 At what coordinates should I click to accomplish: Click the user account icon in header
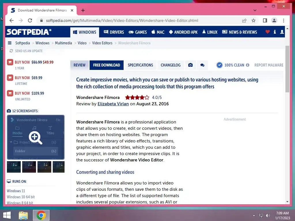pyautogui.click(x=282, y=32)
